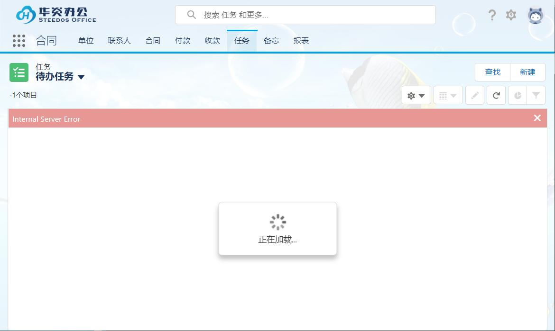This screenshot has width=555, height=331.
Task: Switch to the 单位 tab
Action: (86, 41)
